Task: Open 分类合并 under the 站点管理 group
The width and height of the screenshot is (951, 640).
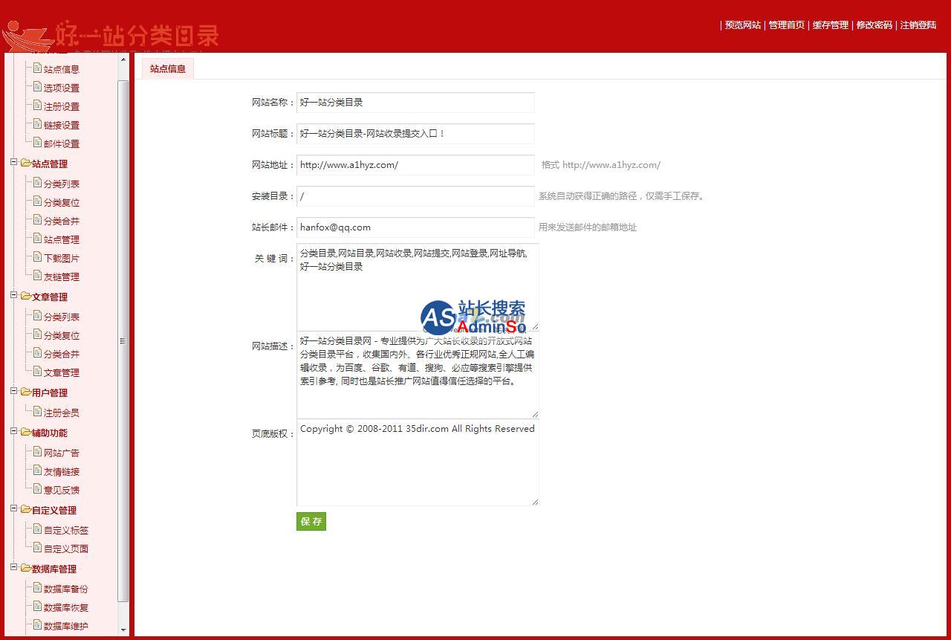Action: [62, 221]
